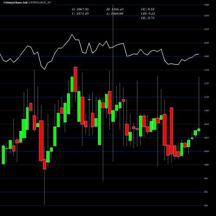Click the 'OC: 0.33' value
Screen dimensions: 216x216
(148, 10)
